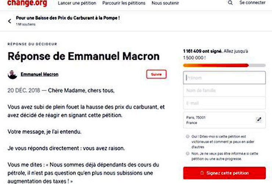Click the Paris, 75001 France location box
Image resolution: width=272 pixels, height=184 pixels.
(225, 120)
